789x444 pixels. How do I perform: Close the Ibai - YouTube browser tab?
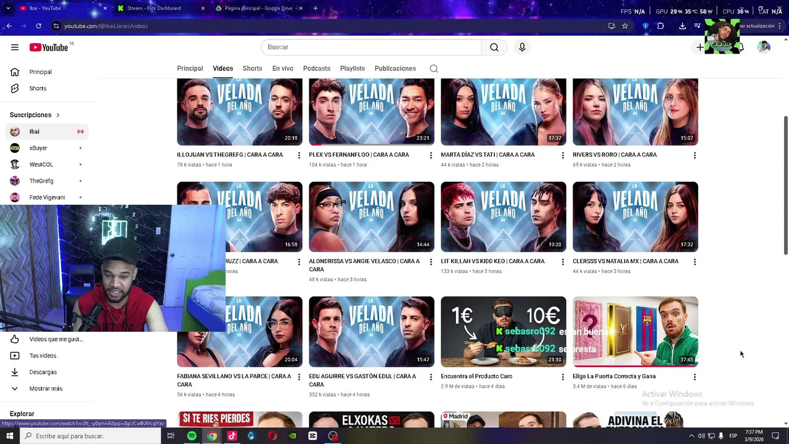click(105, 8)
